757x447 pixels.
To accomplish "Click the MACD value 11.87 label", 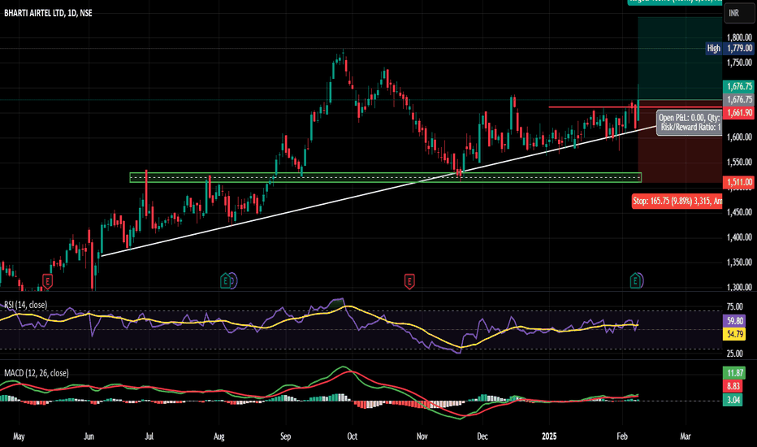I will click(x=734, y=373).
